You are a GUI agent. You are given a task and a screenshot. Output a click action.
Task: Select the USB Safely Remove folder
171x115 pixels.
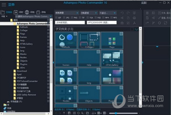click(x=26, y=95)
